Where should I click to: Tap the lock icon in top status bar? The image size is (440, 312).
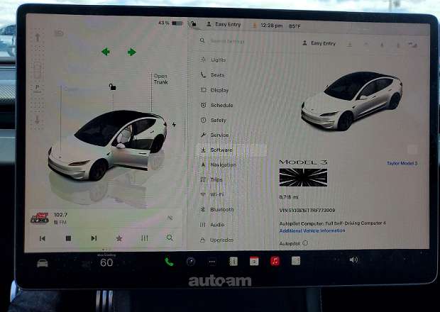pos(193,24)
